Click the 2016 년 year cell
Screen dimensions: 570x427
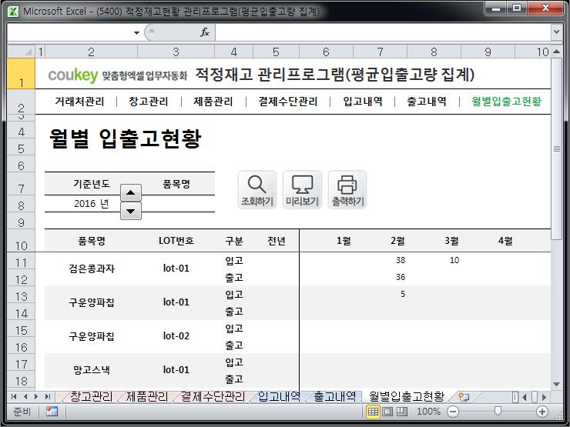[x=91, y=204]
